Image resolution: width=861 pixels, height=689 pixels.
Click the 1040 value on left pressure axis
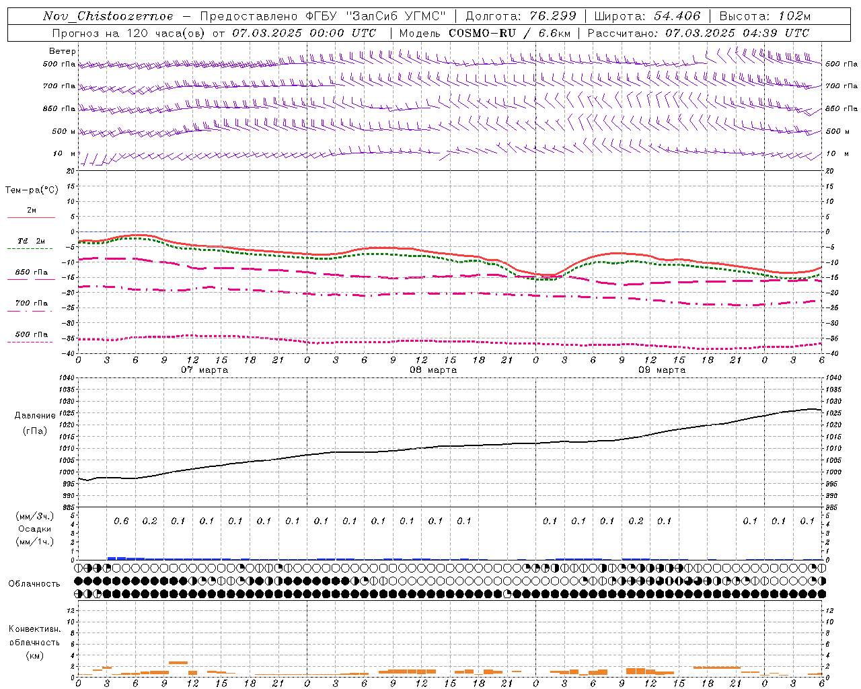point(65,378)
